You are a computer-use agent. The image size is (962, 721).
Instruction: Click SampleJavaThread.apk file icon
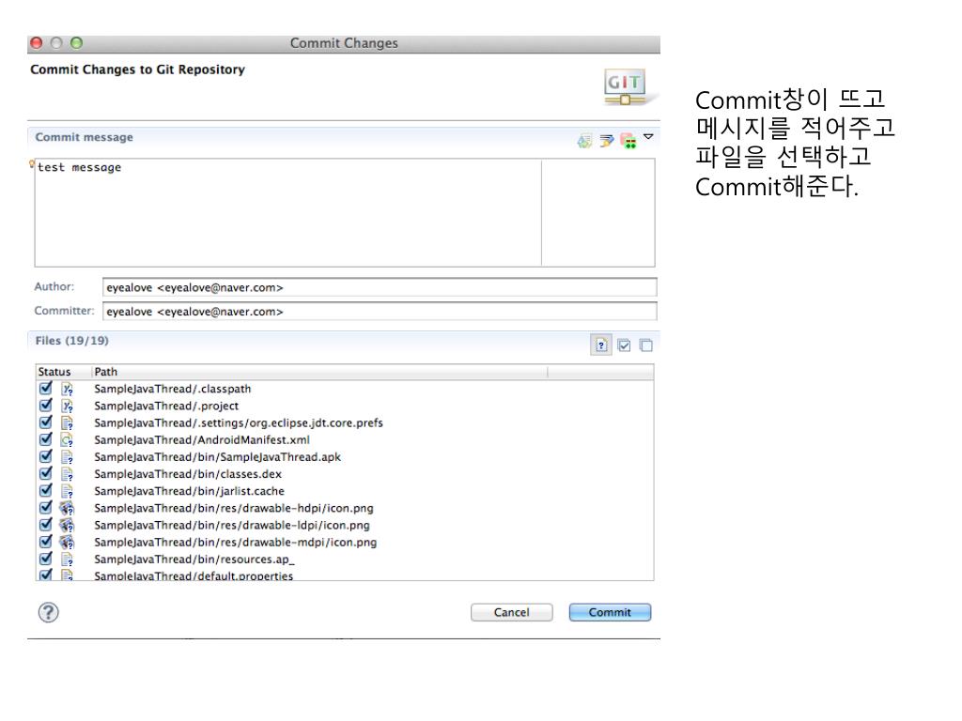click(x=67, y=457)
